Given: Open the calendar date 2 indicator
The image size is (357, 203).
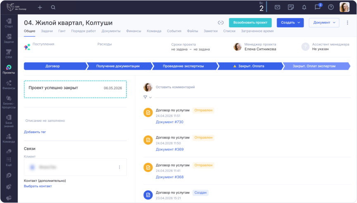Looking at the screenshot, I should 262,7.
